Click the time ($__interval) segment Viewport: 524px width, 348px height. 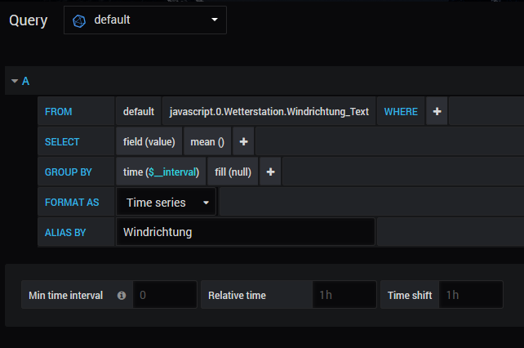click(161, 172)
